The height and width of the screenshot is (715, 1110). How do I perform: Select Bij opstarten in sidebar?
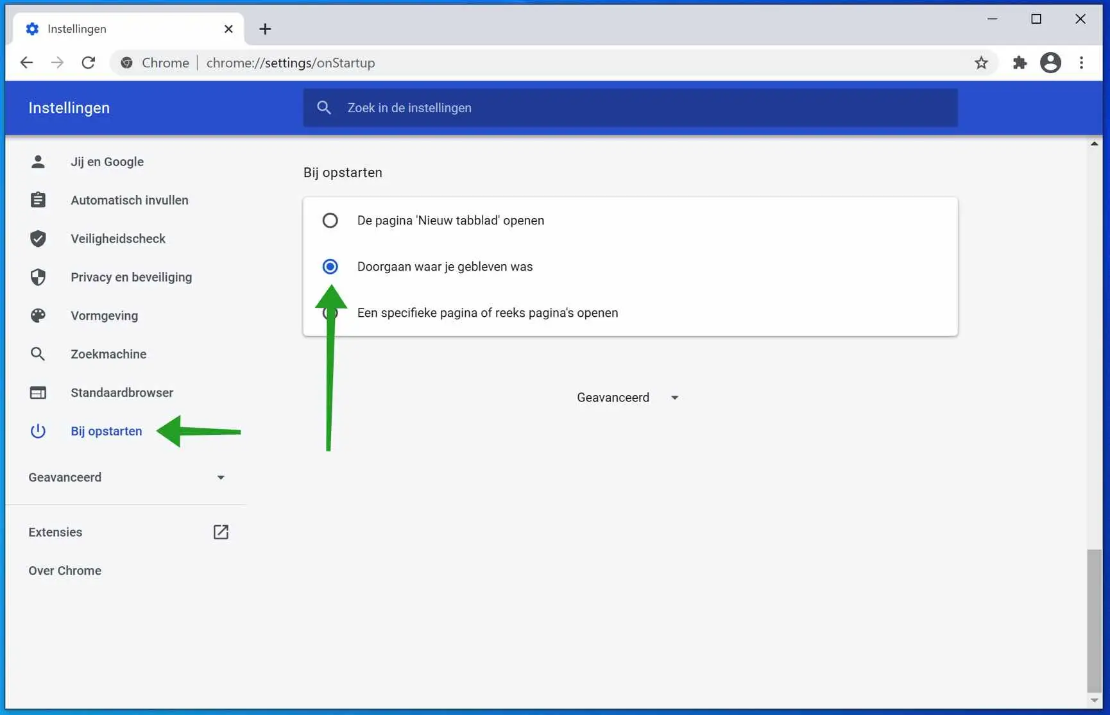[x=106, y=431]
